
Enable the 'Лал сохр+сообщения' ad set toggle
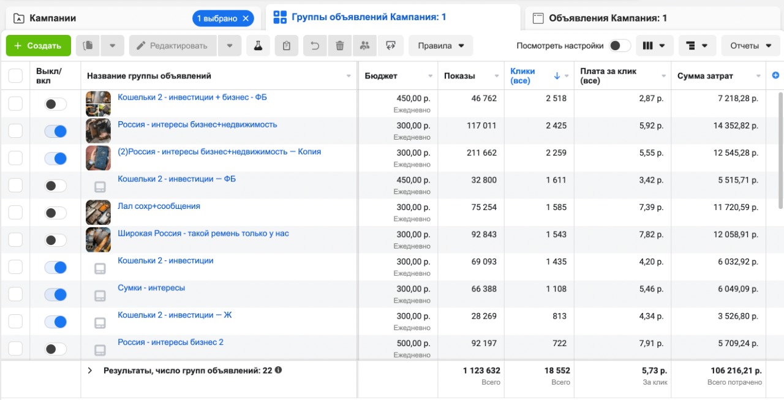(56, 213)
